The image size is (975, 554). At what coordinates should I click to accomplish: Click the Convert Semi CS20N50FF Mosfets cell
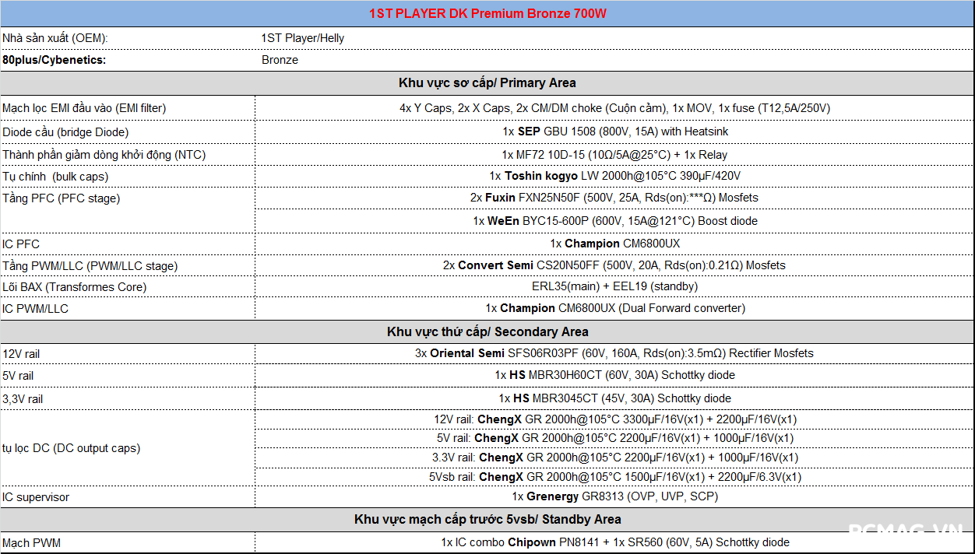point(614,265)
